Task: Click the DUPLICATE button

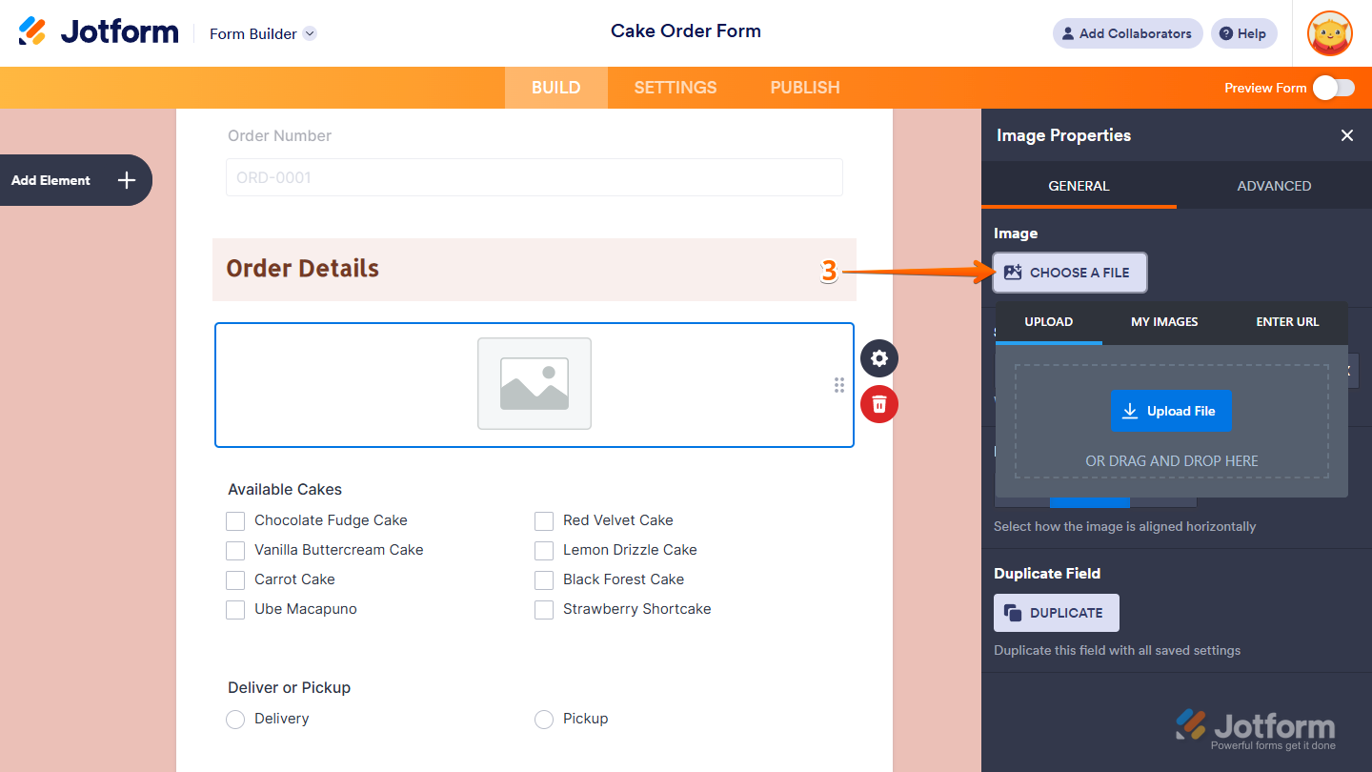Action: pyautogui.click(x=1056, y=612)
